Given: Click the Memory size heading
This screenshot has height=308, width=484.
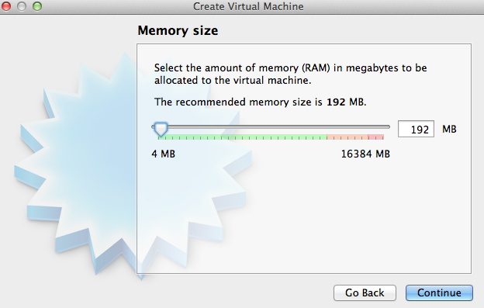Looking at the screenshot, I should pos(178,30).
